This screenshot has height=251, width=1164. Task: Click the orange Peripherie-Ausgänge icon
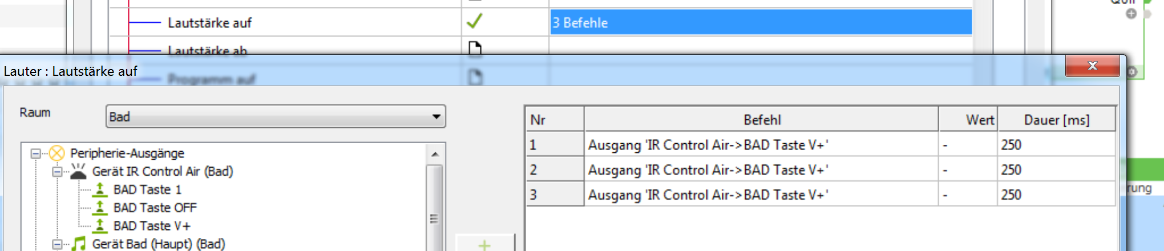56,153
